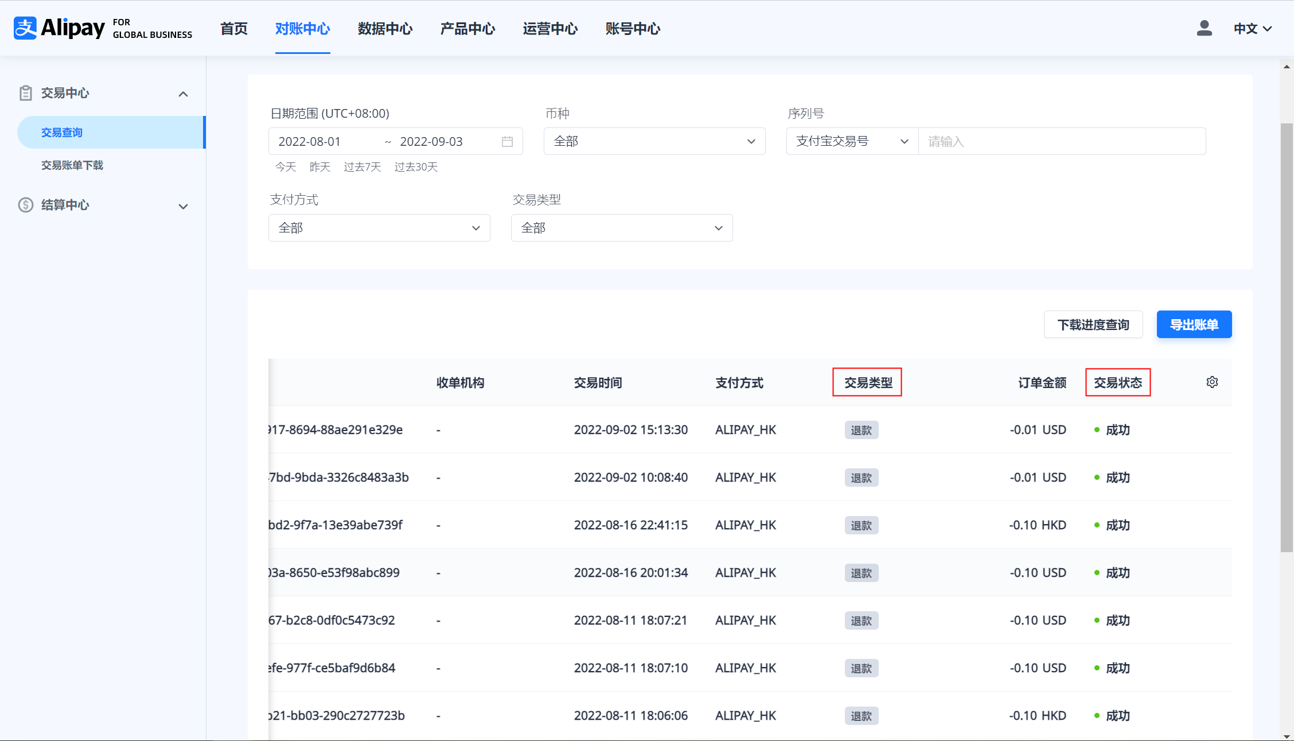
Task: Click the table column settings gear
Action: pos(1212,382)
